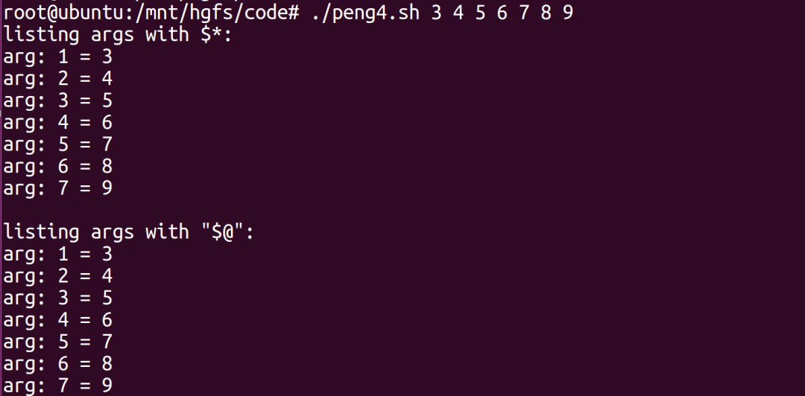The image size is (805, 396).
Task: Click the first 'arg: 2 = 4' line
Action: pyautogui.click(x=57, y=79)
